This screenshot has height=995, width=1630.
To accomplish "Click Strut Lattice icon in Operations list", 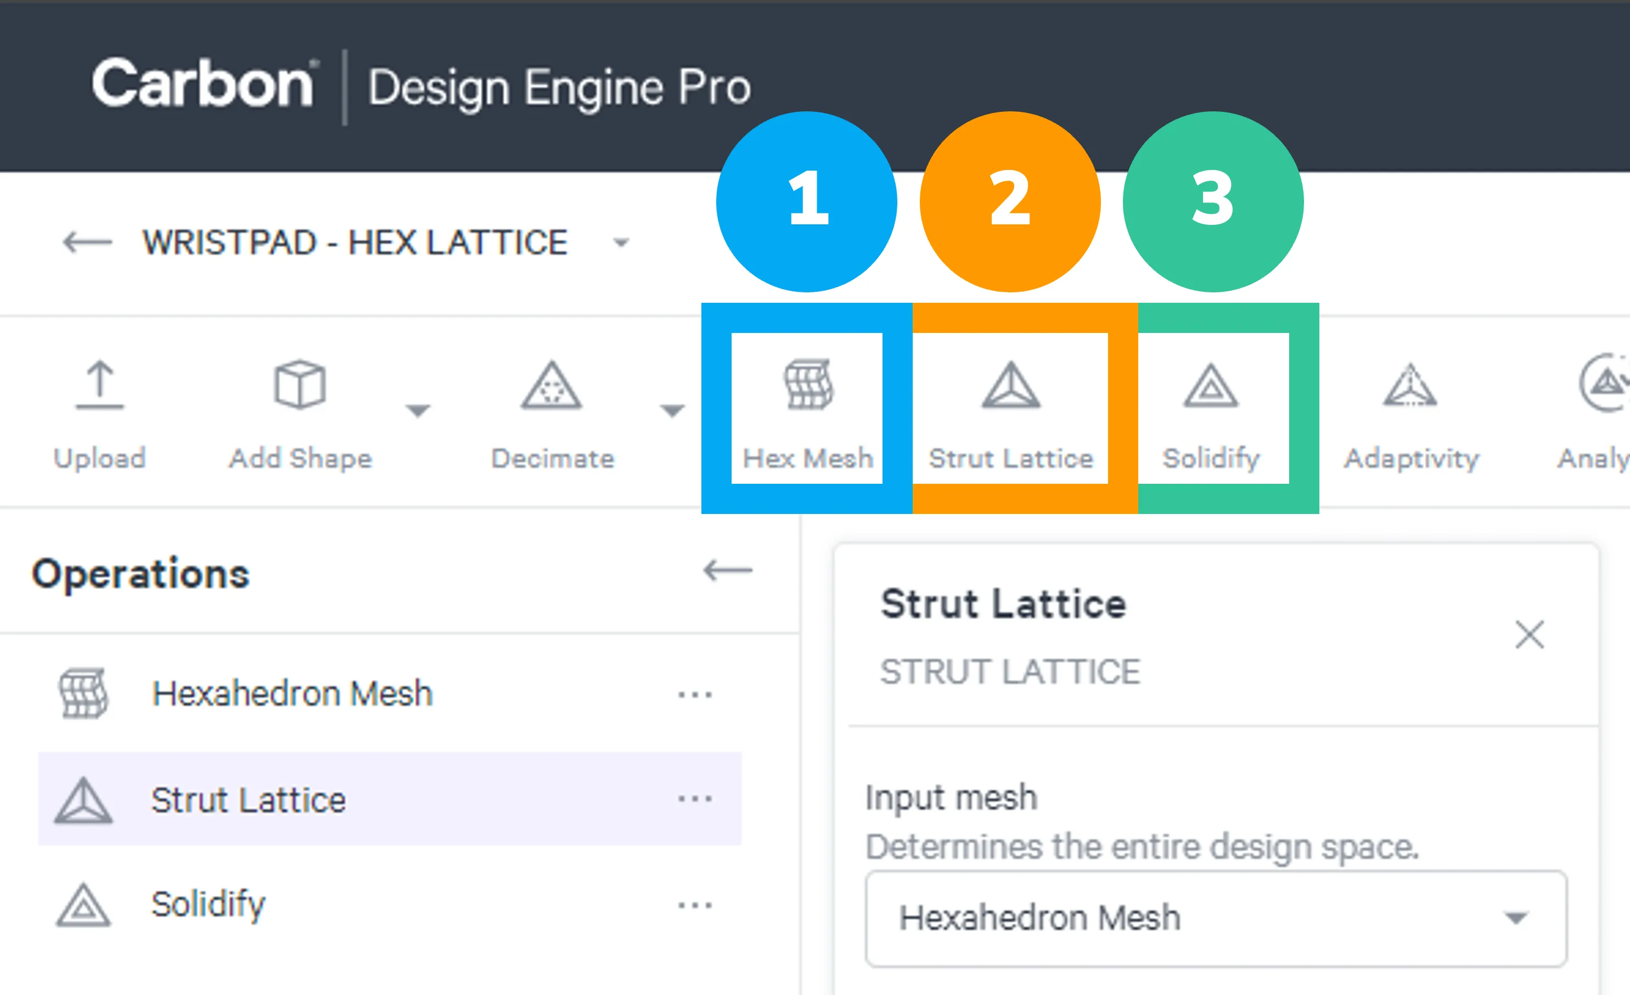I will pyautogui.click(x=83, y=800).
